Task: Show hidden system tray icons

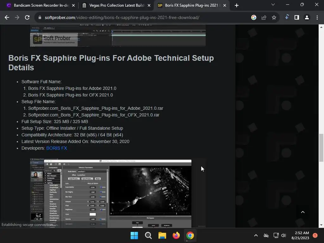Action: [x=256, y=235]
